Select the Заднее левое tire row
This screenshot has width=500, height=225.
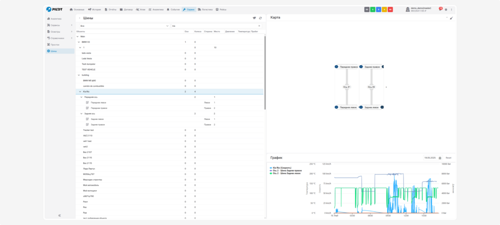pos(169,119)
